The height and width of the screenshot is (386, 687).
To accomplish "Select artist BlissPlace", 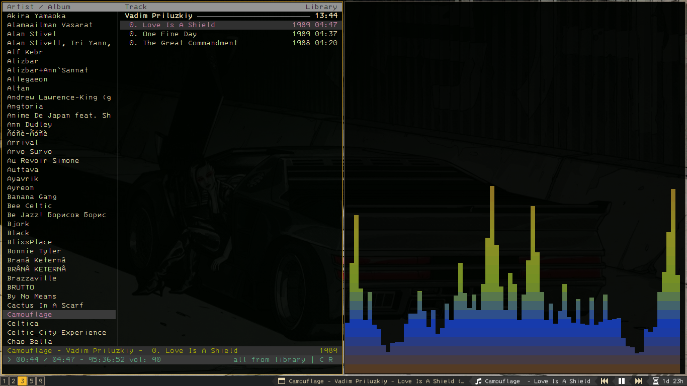I will 29,242.
